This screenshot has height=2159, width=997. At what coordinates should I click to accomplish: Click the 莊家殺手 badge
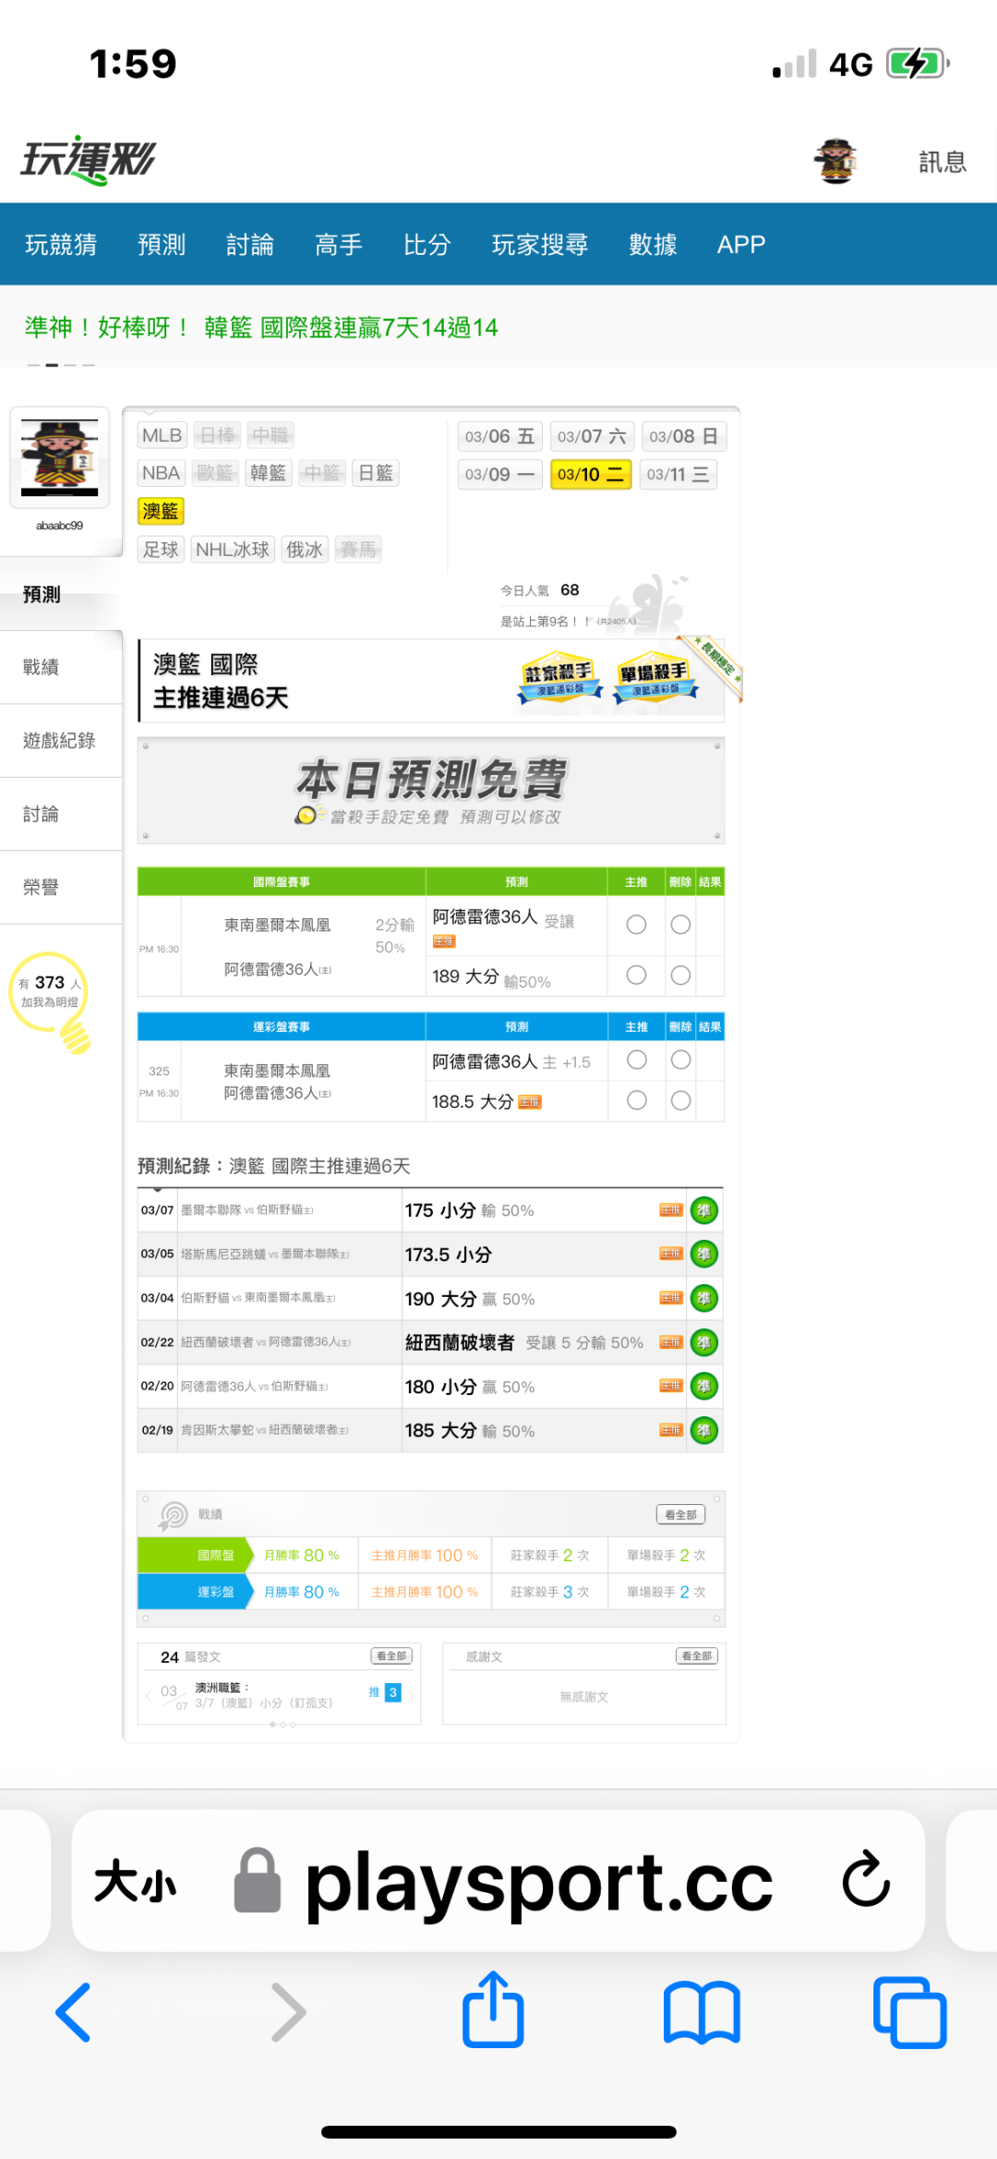pyautogui.click(x=559, y=680)
